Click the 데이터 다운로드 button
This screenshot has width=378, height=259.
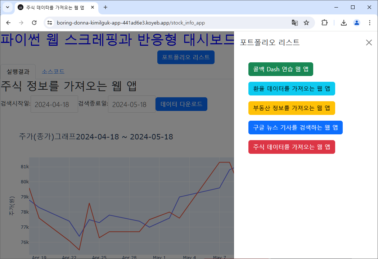click(181, 104)
